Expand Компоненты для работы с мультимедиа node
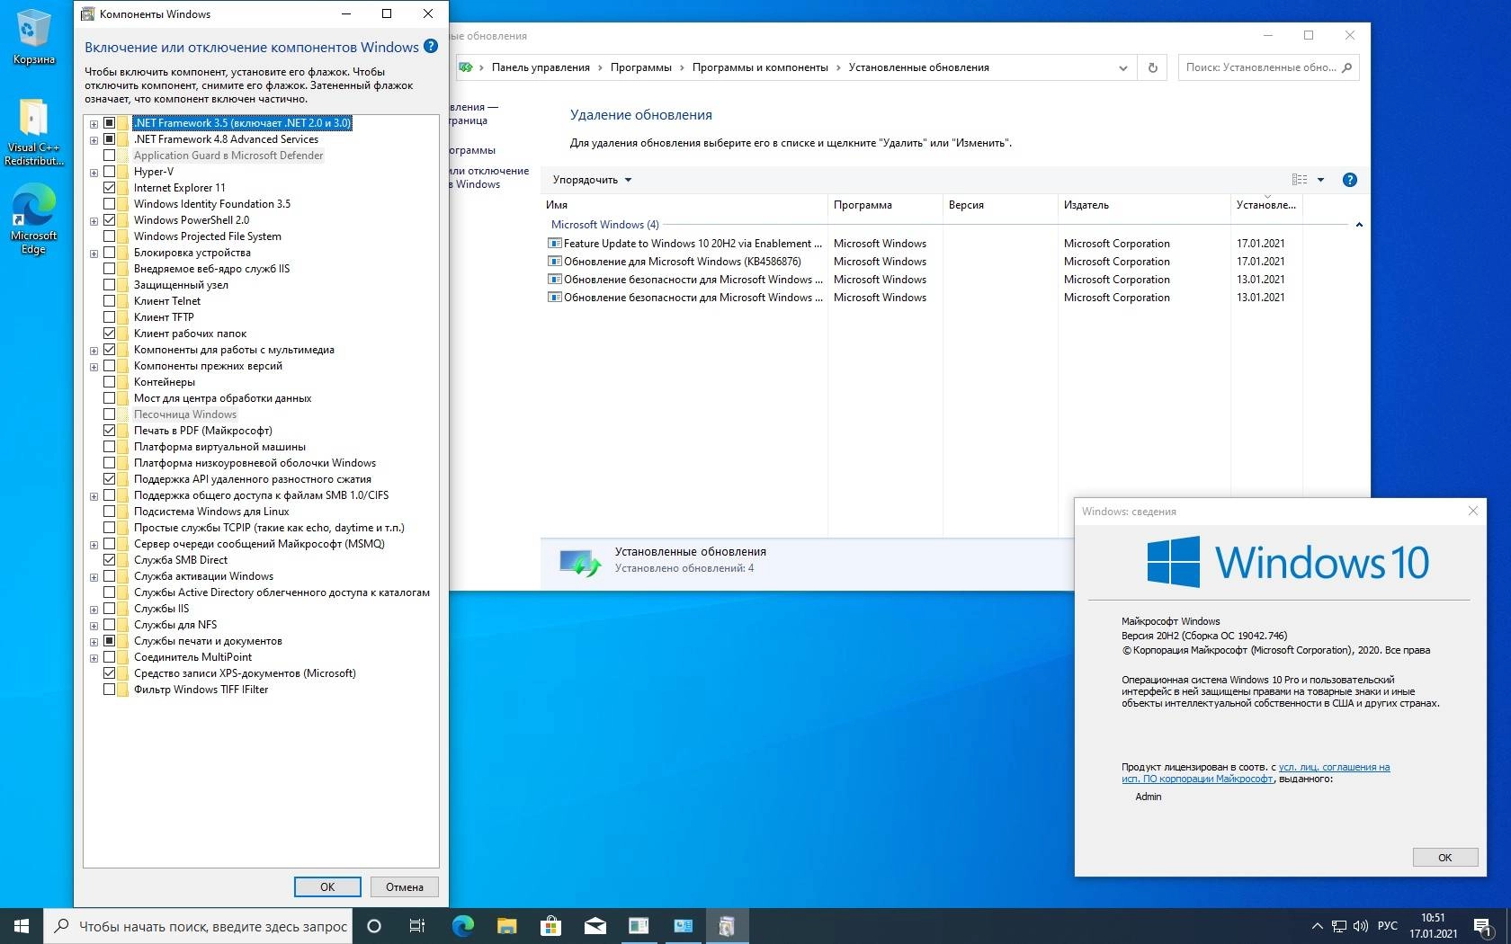 coord(94,350)
